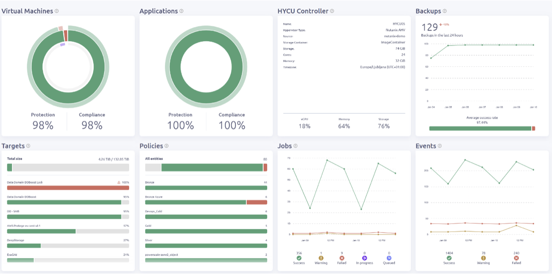Select the AWS Protege eu-central-1 target bar

[x=68, y=231]
